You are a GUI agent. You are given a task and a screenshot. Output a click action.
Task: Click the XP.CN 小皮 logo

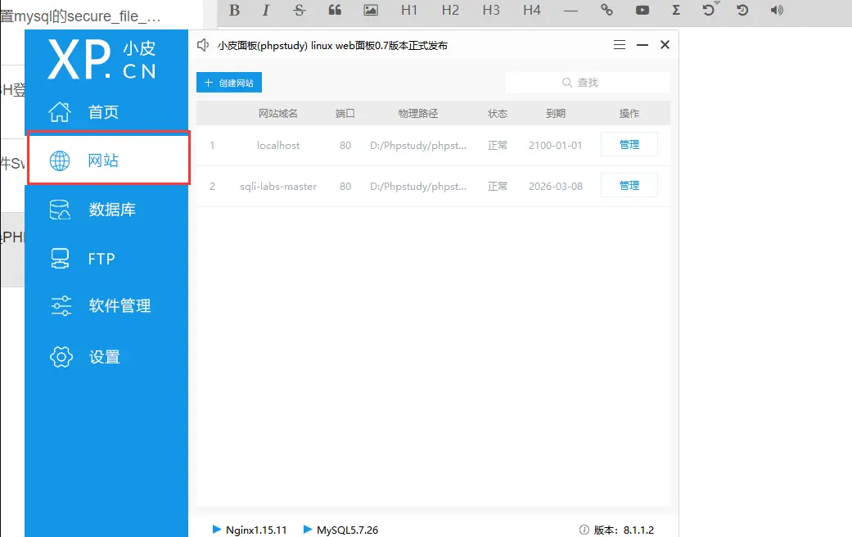pyautogui.click(x=102, y=59)
